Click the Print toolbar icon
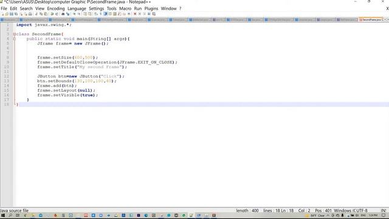Image resolution: width=389 pixels, height=219 pixels. point(30,14)
